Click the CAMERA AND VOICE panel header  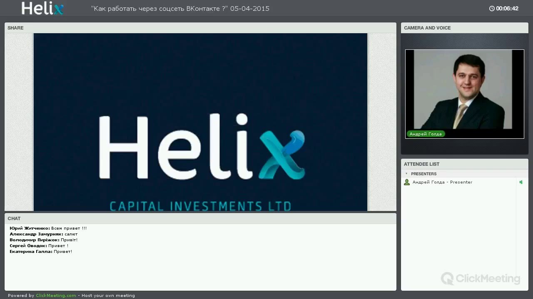[x=464, y=28]
